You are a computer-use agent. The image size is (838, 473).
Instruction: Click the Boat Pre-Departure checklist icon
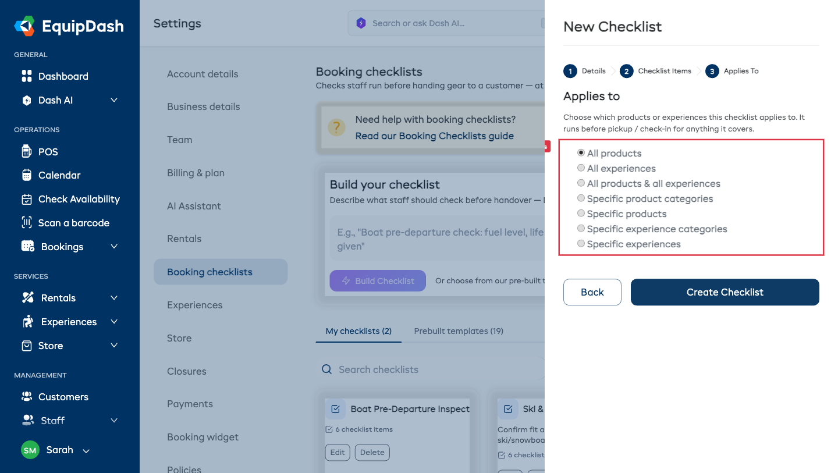click(x=335, y=409)
